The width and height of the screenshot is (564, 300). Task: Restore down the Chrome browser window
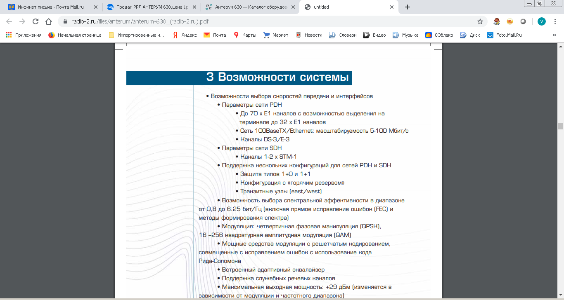(x=539, y=3)
